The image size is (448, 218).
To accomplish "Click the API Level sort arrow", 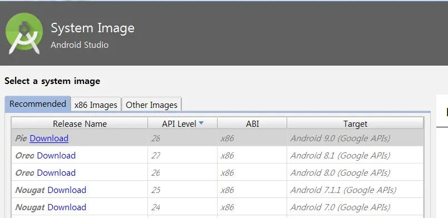I will [x=201, y=123].
